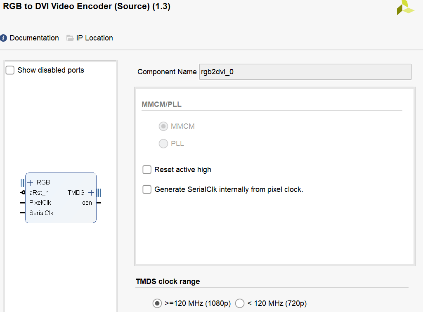
Task: Click the PixelClk port pin
Action: point(23,203)
